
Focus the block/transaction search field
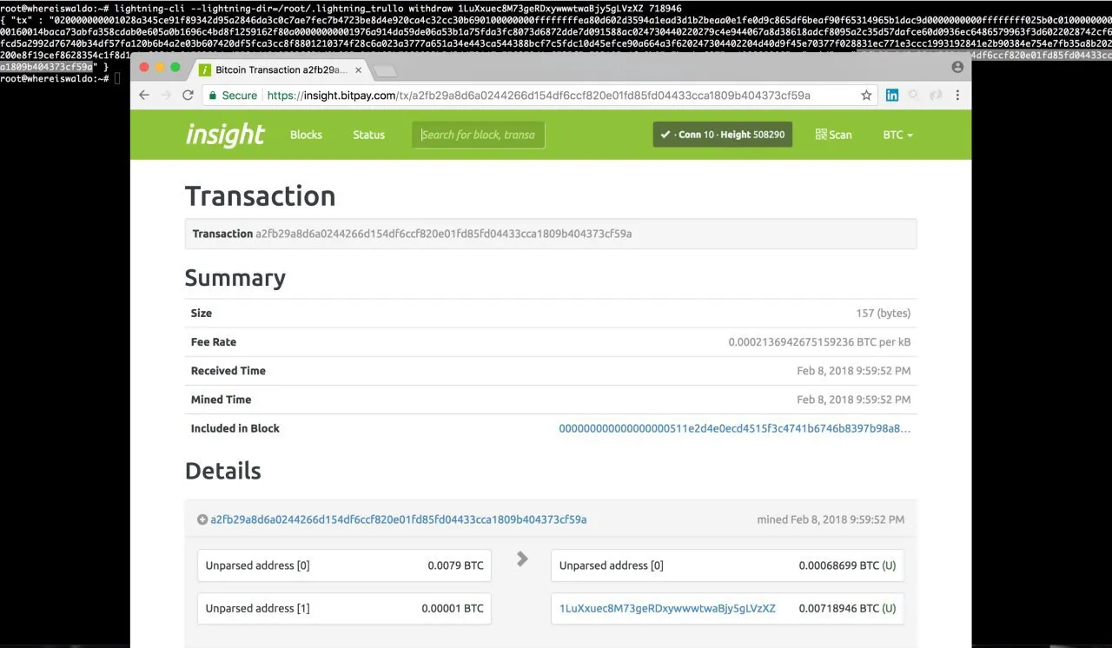(479, 135)
